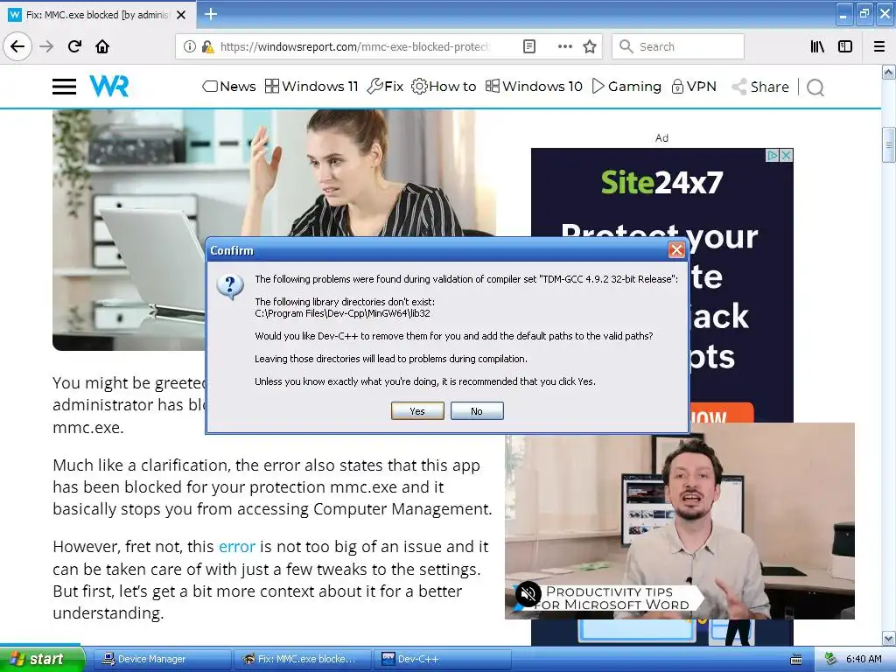Click Yes in the Confirm dialog

pos(417,411)
